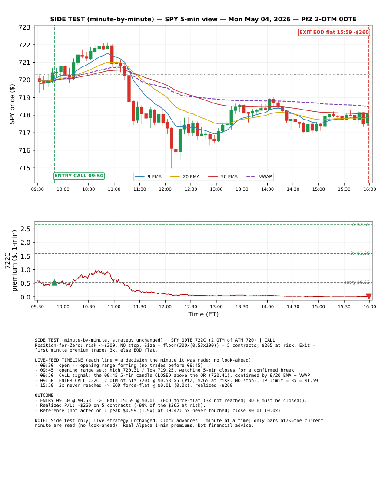Screen dimensions: 388x502
Task: Click the green entry triangle marker on premium chart
Action: point(54,283)
